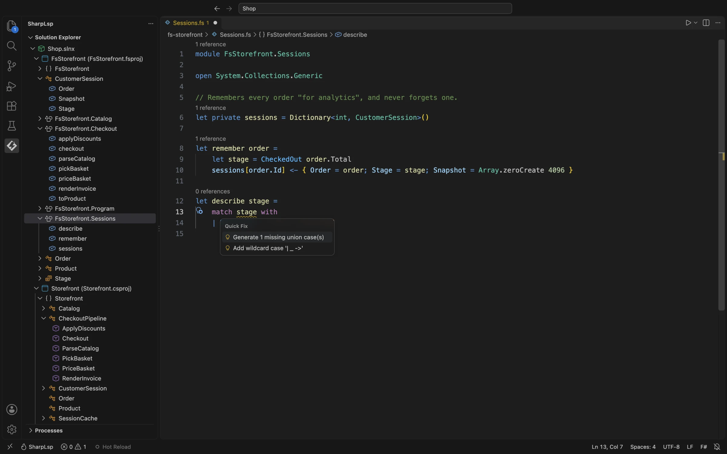The height and width of the screenshot is (454, 727).
Task: Open the Source Control view icon
Action: 12,66
